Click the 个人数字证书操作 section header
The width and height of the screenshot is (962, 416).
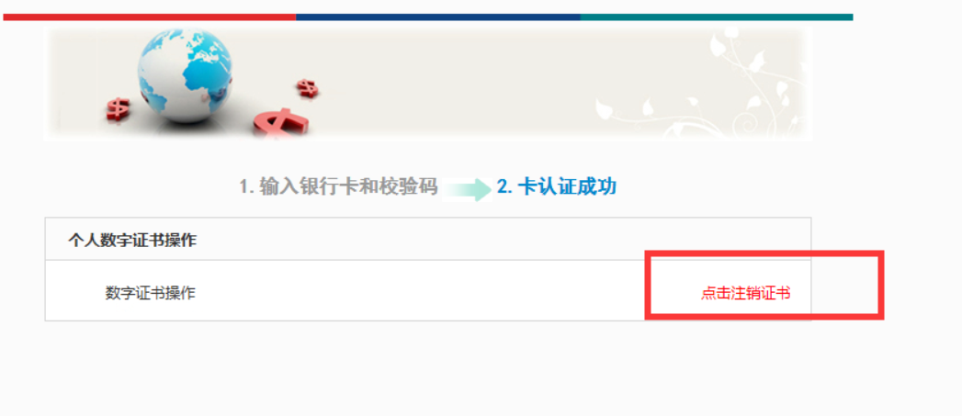coord(132,240)
